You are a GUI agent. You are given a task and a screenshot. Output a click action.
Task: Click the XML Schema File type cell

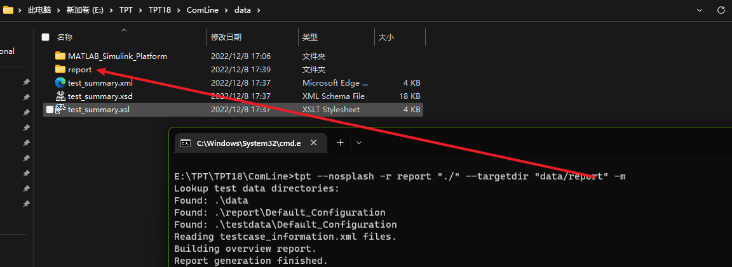(x=334, y=96)
